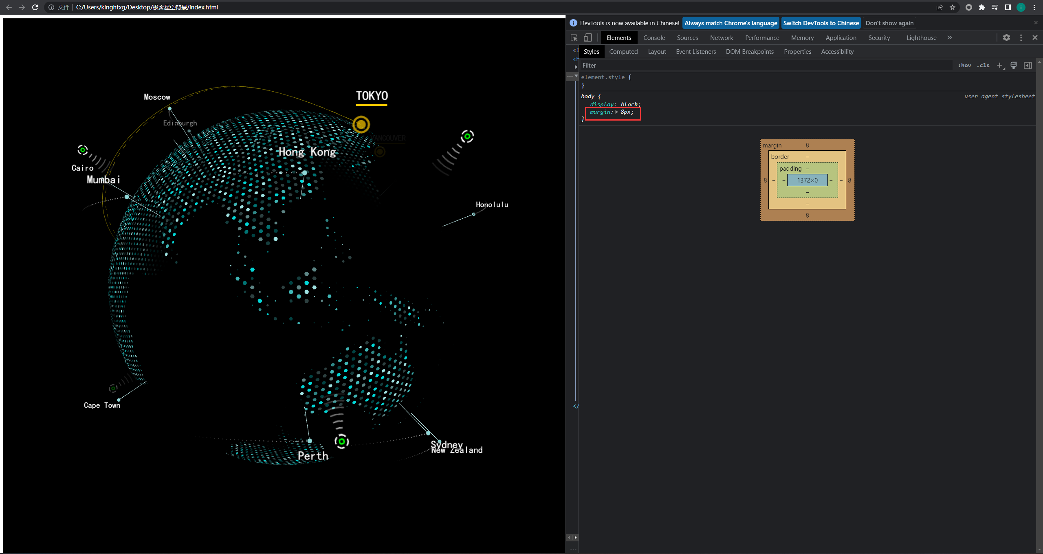Open Chrome's three-dot main menu

coord(1034,7)
